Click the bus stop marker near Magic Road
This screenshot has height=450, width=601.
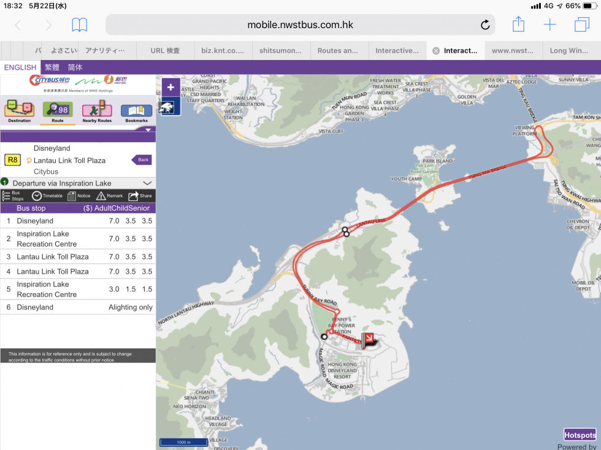[324, 337]
